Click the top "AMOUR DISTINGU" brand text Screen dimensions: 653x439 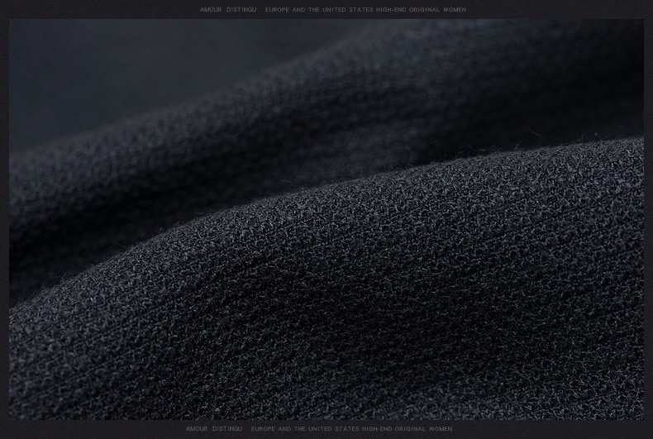[228, 10]
